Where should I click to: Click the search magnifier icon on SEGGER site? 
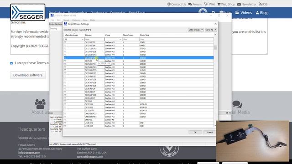click(214, 13)
